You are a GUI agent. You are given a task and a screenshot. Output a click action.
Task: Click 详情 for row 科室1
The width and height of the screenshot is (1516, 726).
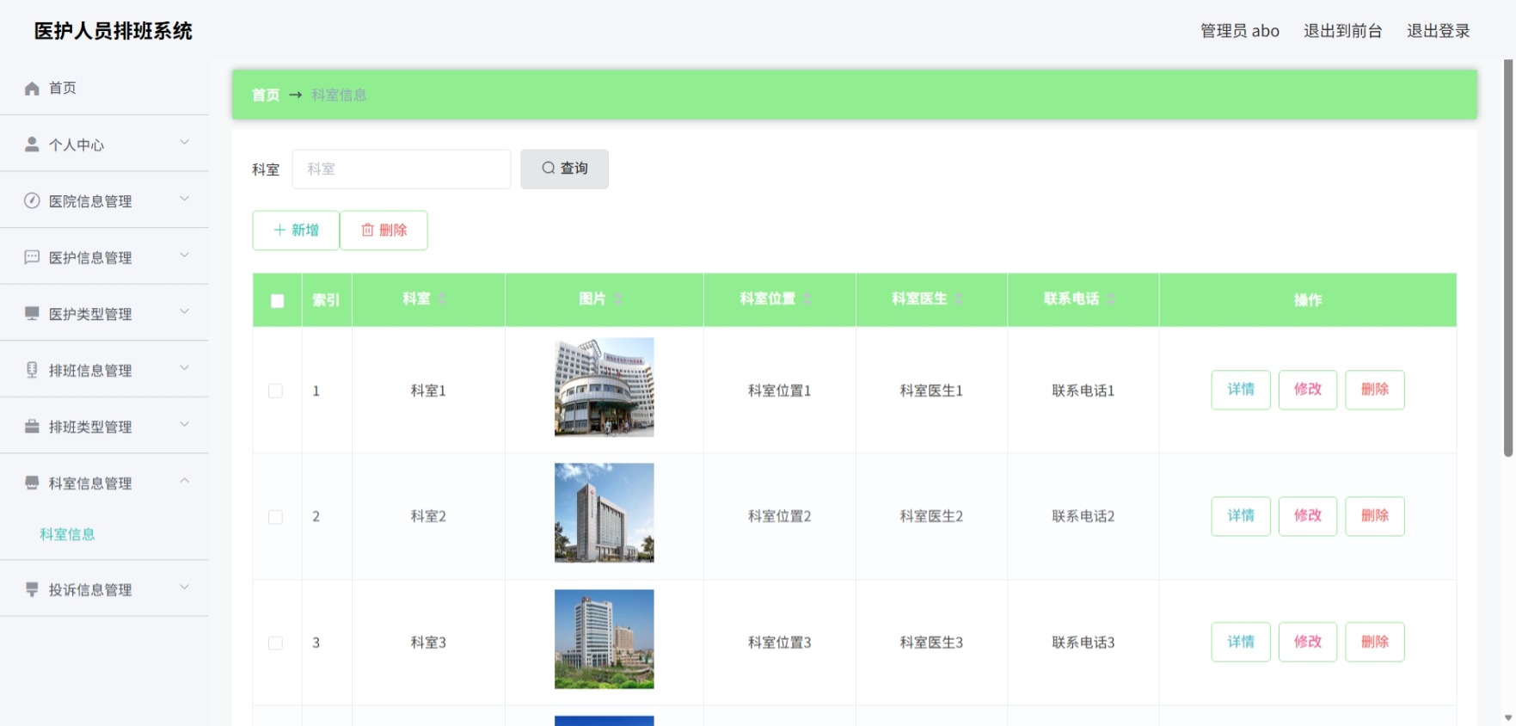point(1241,390)
